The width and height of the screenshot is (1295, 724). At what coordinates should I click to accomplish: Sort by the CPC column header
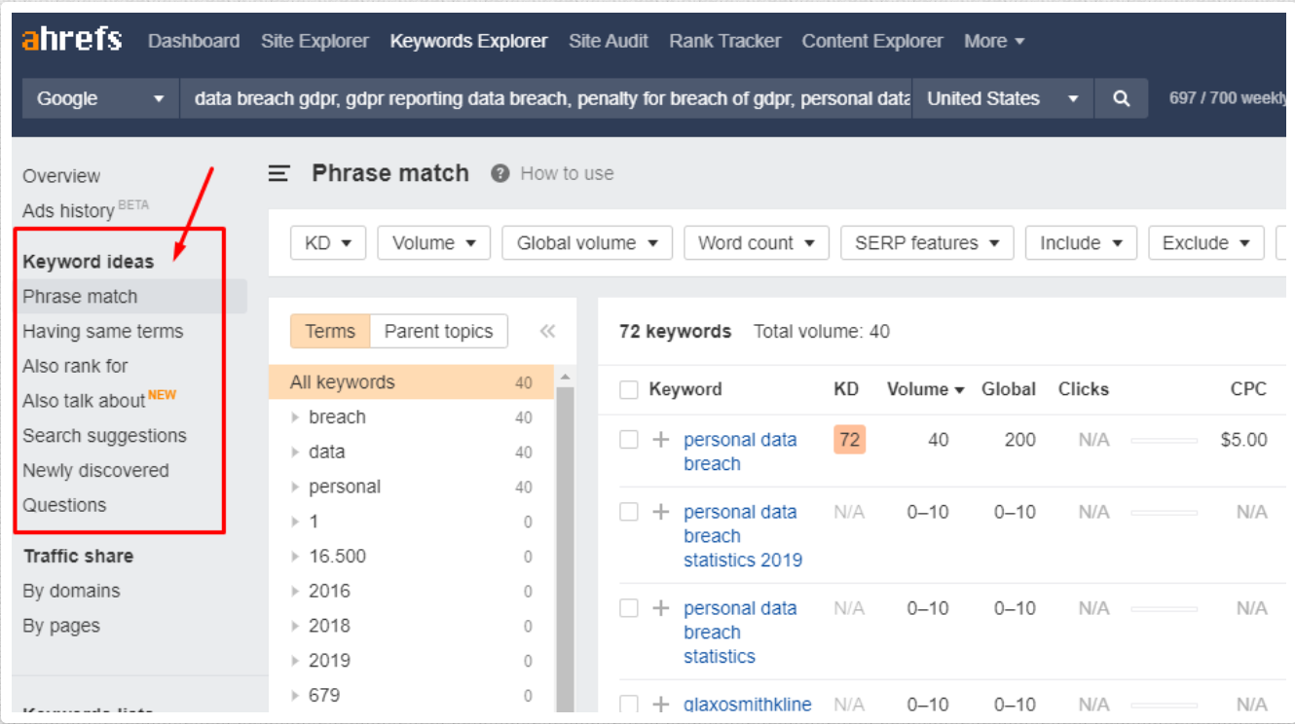pyautogui.click(x=1248, y=389)
